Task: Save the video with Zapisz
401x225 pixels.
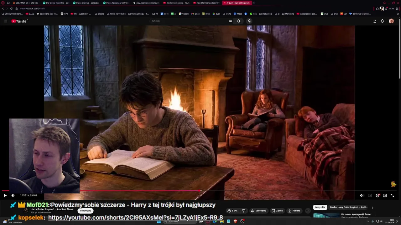Action: (277, 211)
